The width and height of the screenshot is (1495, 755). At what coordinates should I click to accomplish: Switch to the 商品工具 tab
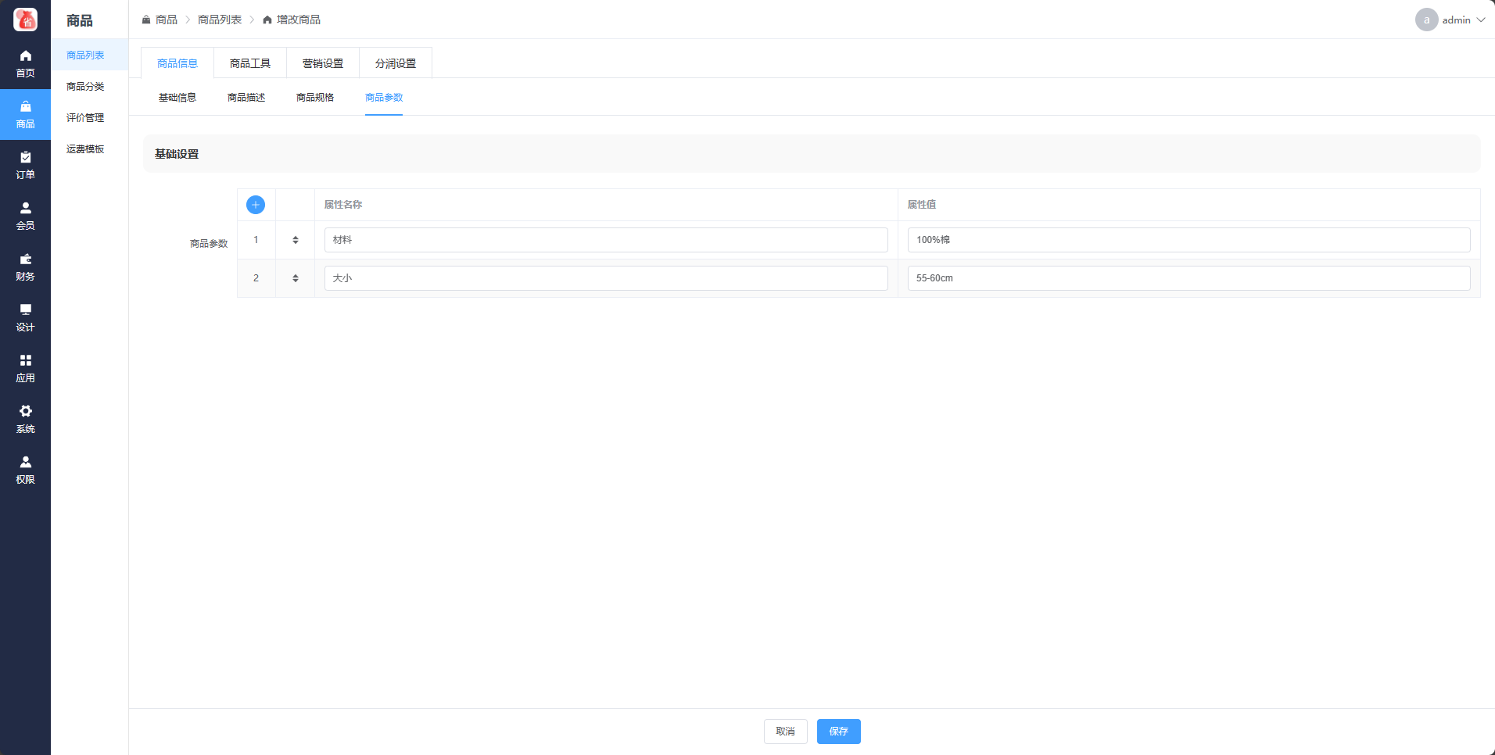pos(250,63)
